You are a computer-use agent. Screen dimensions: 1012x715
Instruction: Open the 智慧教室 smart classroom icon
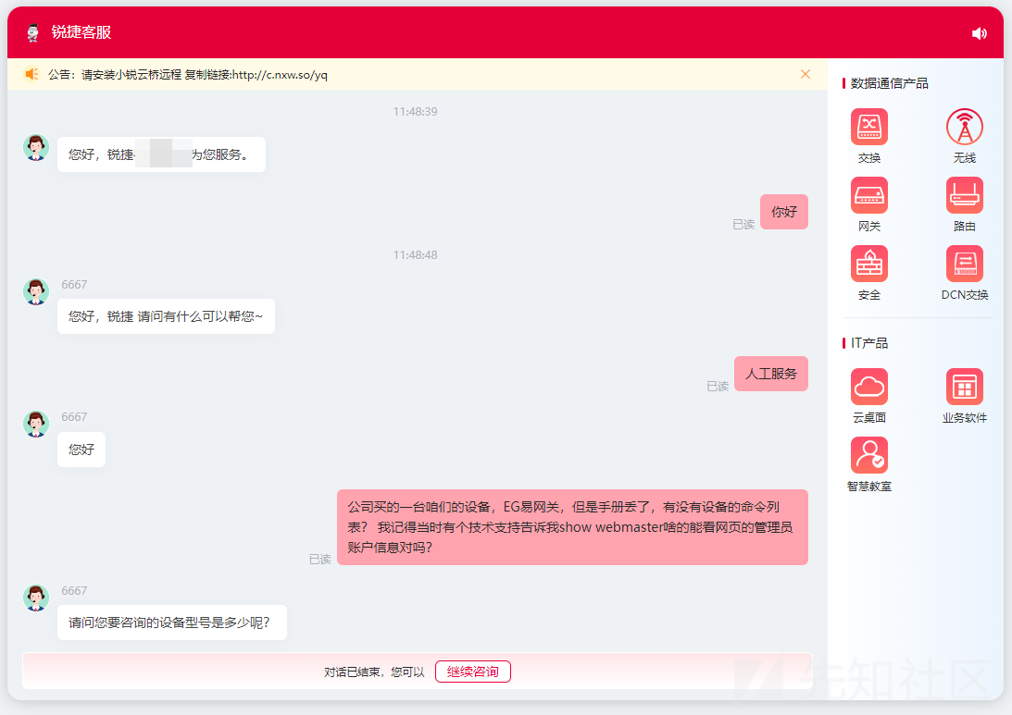pyautogui.click(x=868, y=454)
